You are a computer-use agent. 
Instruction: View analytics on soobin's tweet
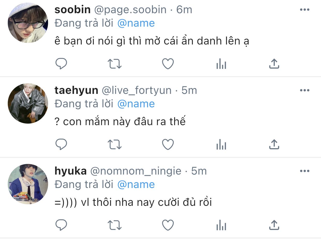click(221, 64)
